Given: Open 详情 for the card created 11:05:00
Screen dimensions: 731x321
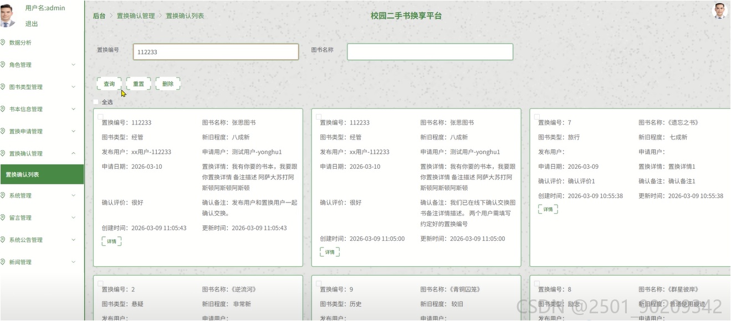Looking at the screenshot, I should pos(330,252).
